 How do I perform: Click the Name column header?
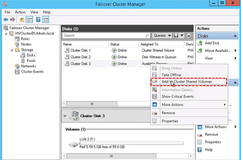(x=85, y=44)
